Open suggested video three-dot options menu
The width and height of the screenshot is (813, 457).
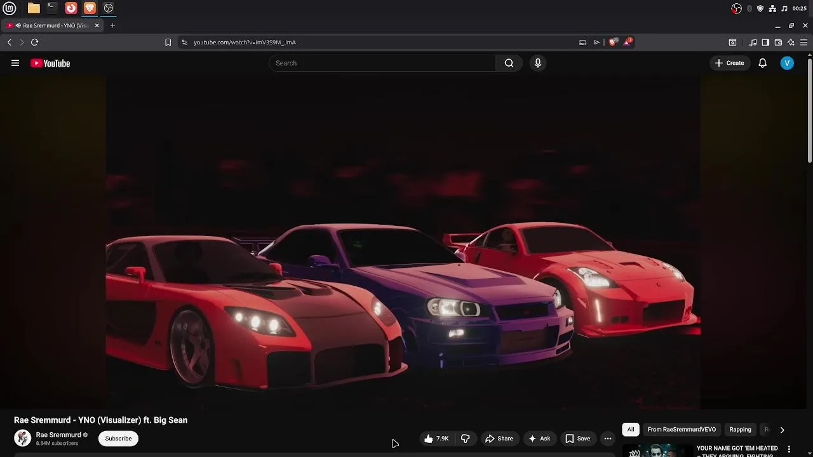(x=790, y=449)
